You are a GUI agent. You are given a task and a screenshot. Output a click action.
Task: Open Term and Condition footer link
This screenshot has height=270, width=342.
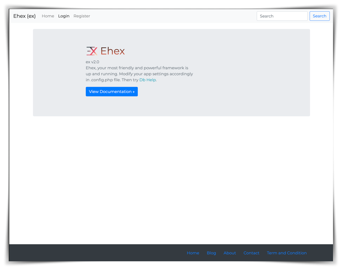287,253
